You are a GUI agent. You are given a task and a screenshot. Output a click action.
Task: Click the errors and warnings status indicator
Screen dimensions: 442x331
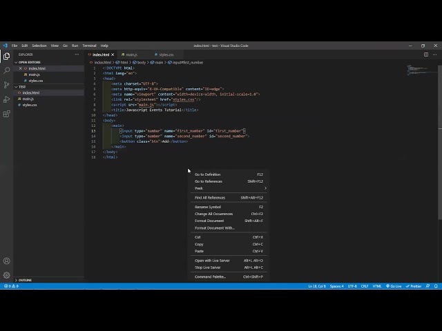click(11, 286)
